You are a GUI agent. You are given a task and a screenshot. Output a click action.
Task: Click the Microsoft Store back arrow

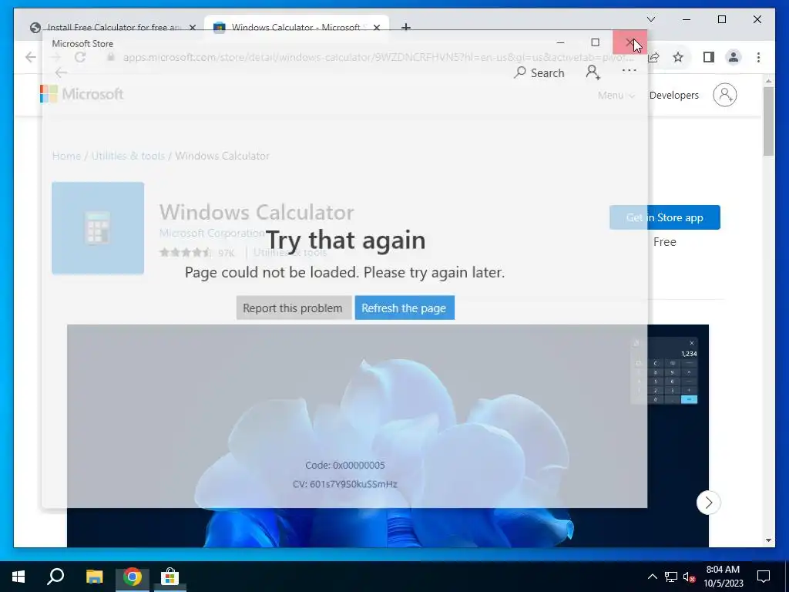61,72
